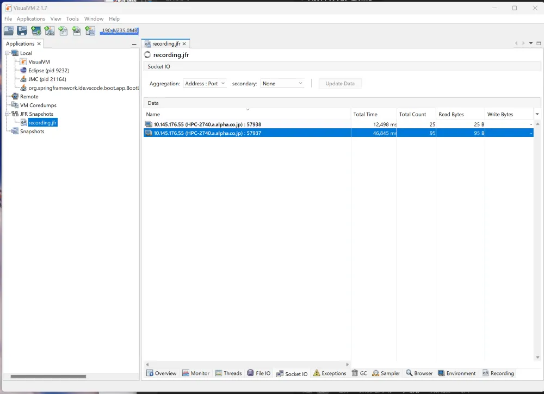Collapse the Local tree node
Viewport: 544px width, 394px height.
click(7, 53)
